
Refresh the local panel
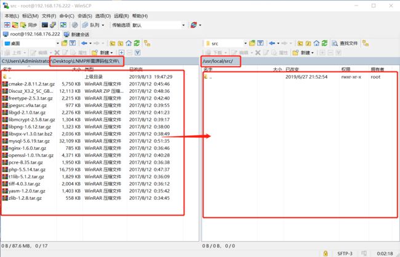pyautogui.click(x=137, y=43)
